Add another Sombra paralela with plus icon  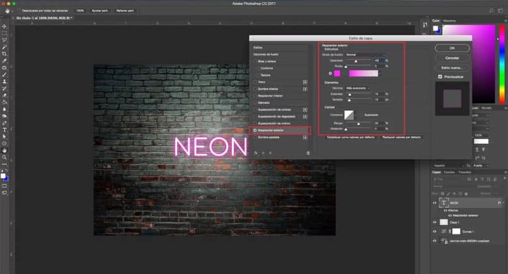305,137
